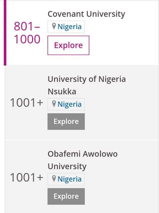Viewport: 159px width, 213px height.
Task: Select the Covenant University country tag box
Action: pos(66,27)
